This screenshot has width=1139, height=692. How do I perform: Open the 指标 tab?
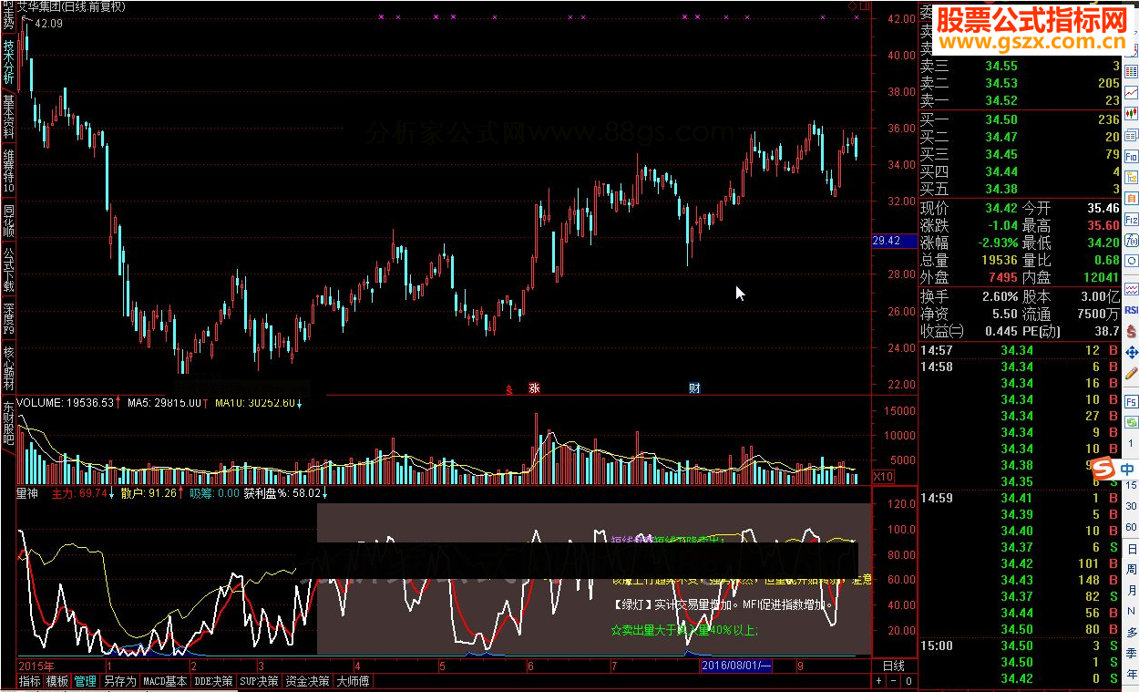pos(30,681)
